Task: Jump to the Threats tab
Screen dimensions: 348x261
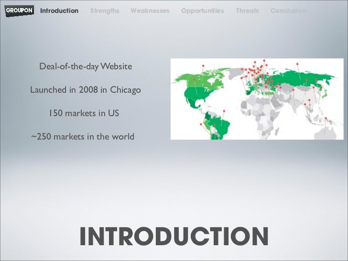Action: pos(247,11)
